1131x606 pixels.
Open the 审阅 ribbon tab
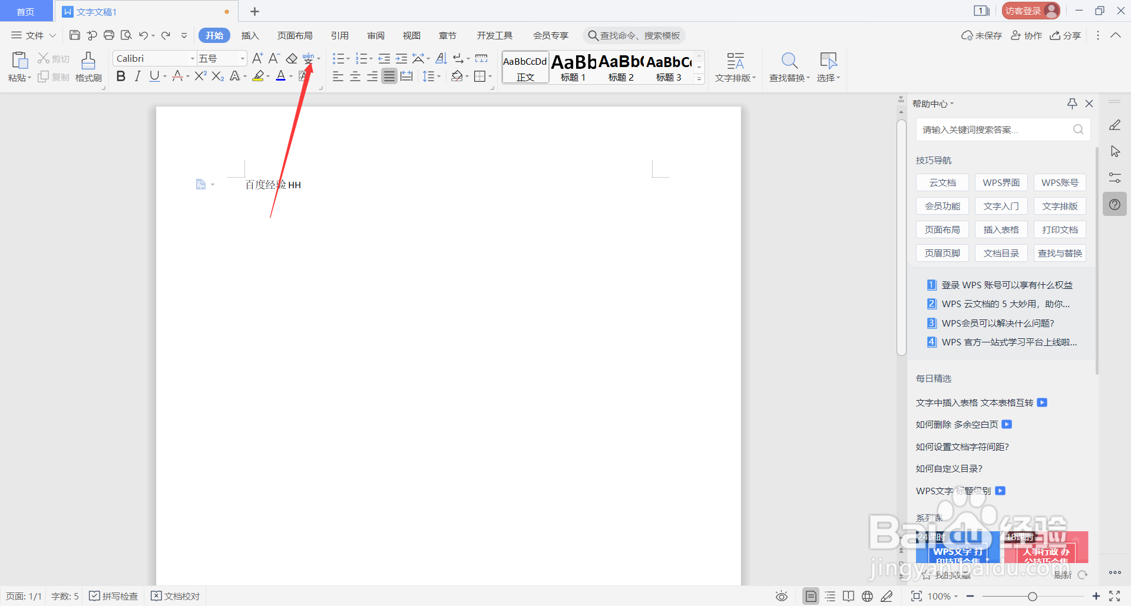[376, 35]
